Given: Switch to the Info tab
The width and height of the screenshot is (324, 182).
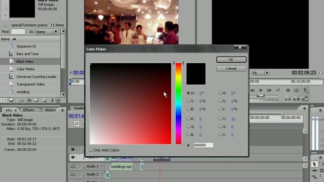Looking at the screenshot, I should point(9,110).
